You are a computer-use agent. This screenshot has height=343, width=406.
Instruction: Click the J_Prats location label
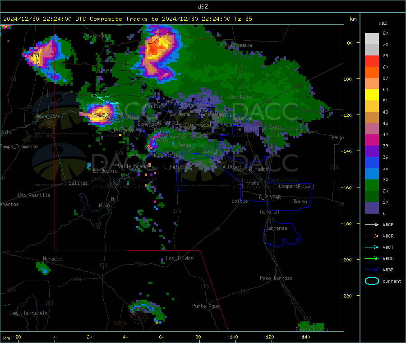[x=249, y=183]
